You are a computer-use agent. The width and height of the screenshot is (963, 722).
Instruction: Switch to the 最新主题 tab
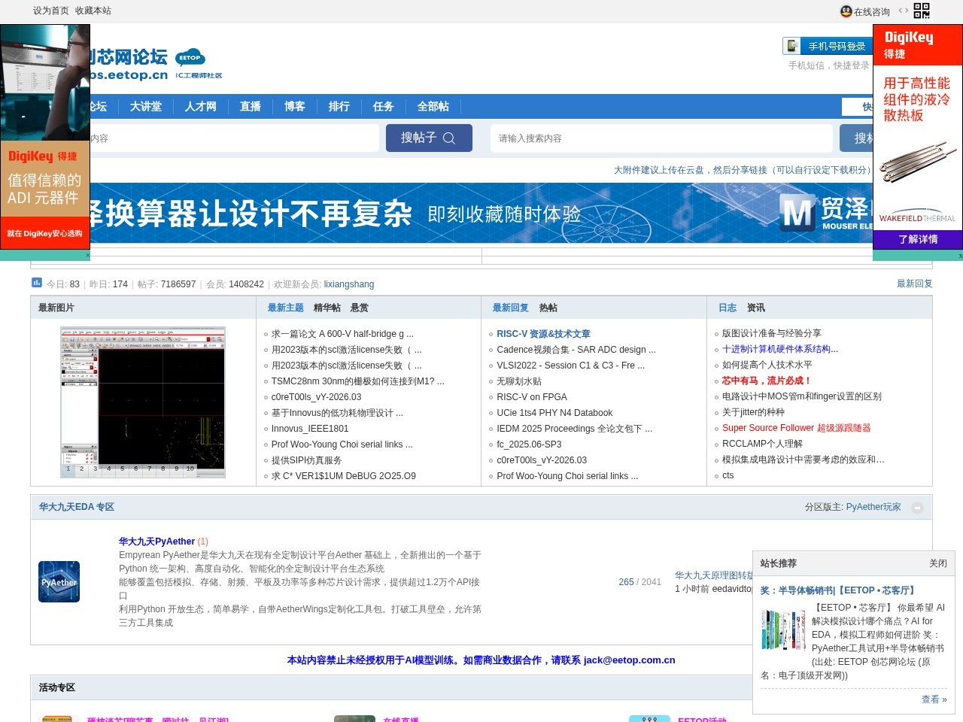pos(286,308)
